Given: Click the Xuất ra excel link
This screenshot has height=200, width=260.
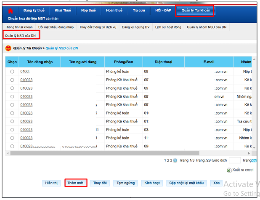Looking at the screenshot, I should coord(243,170).
